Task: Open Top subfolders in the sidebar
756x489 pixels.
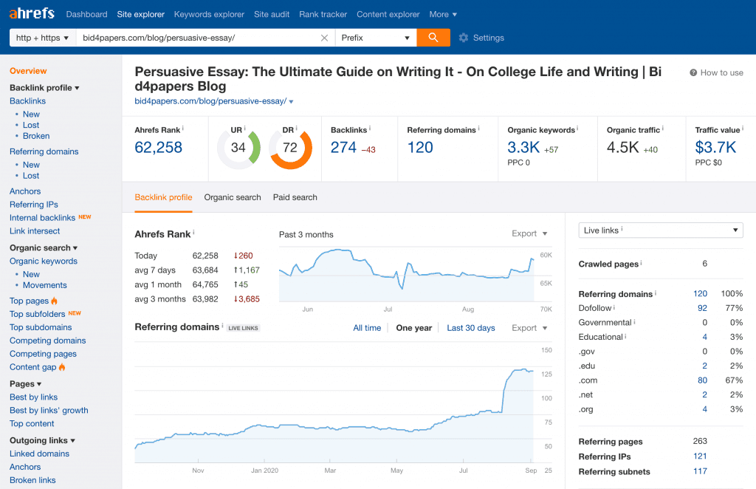Action: (37, 314)
